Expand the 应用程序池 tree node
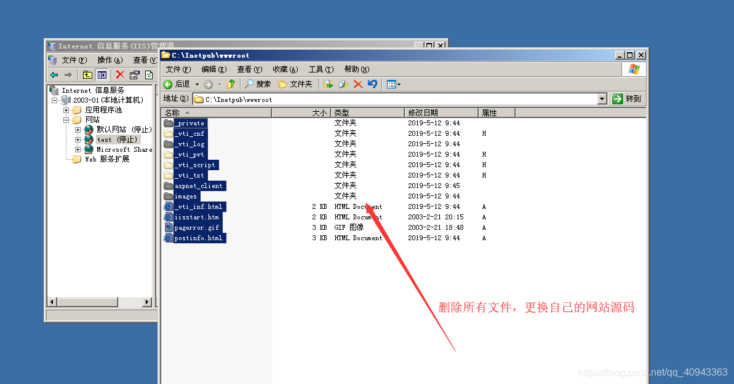The width and height of the screenshot is (734, 384). 66,111
